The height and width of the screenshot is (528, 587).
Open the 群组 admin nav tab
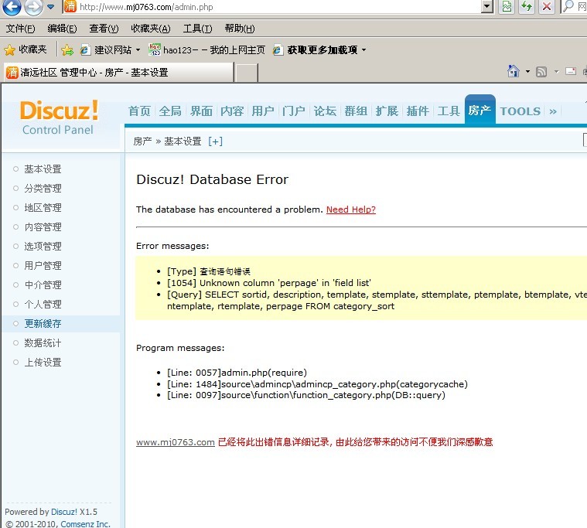click(x=356, y=111)
